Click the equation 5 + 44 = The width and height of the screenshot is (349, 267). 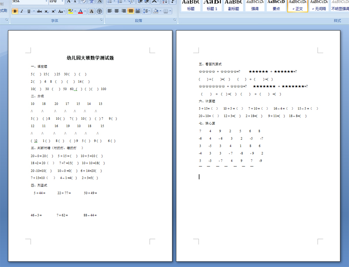click(x=40, y=193)
